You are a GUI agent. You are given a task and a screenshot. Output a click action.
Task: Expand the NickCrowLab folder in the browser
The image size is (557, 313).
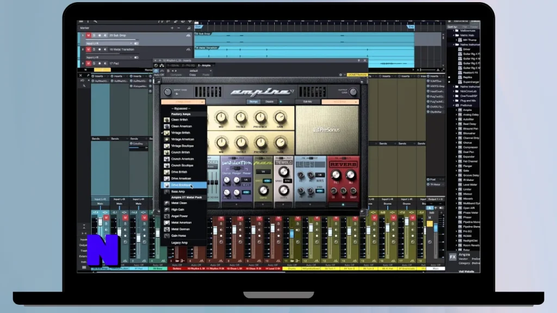coord(454,91)
